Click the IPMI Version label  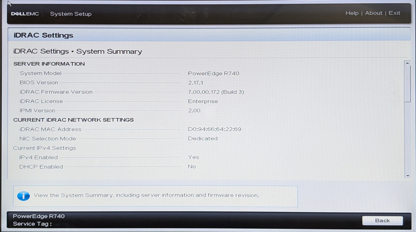tap(37, 111)
